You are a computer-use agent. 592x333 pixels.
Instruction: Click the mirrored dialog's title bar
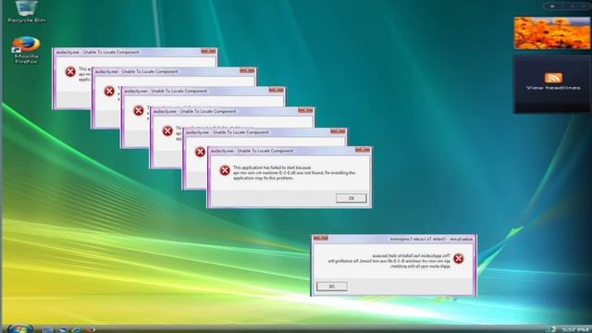click(x=393, y=239)
